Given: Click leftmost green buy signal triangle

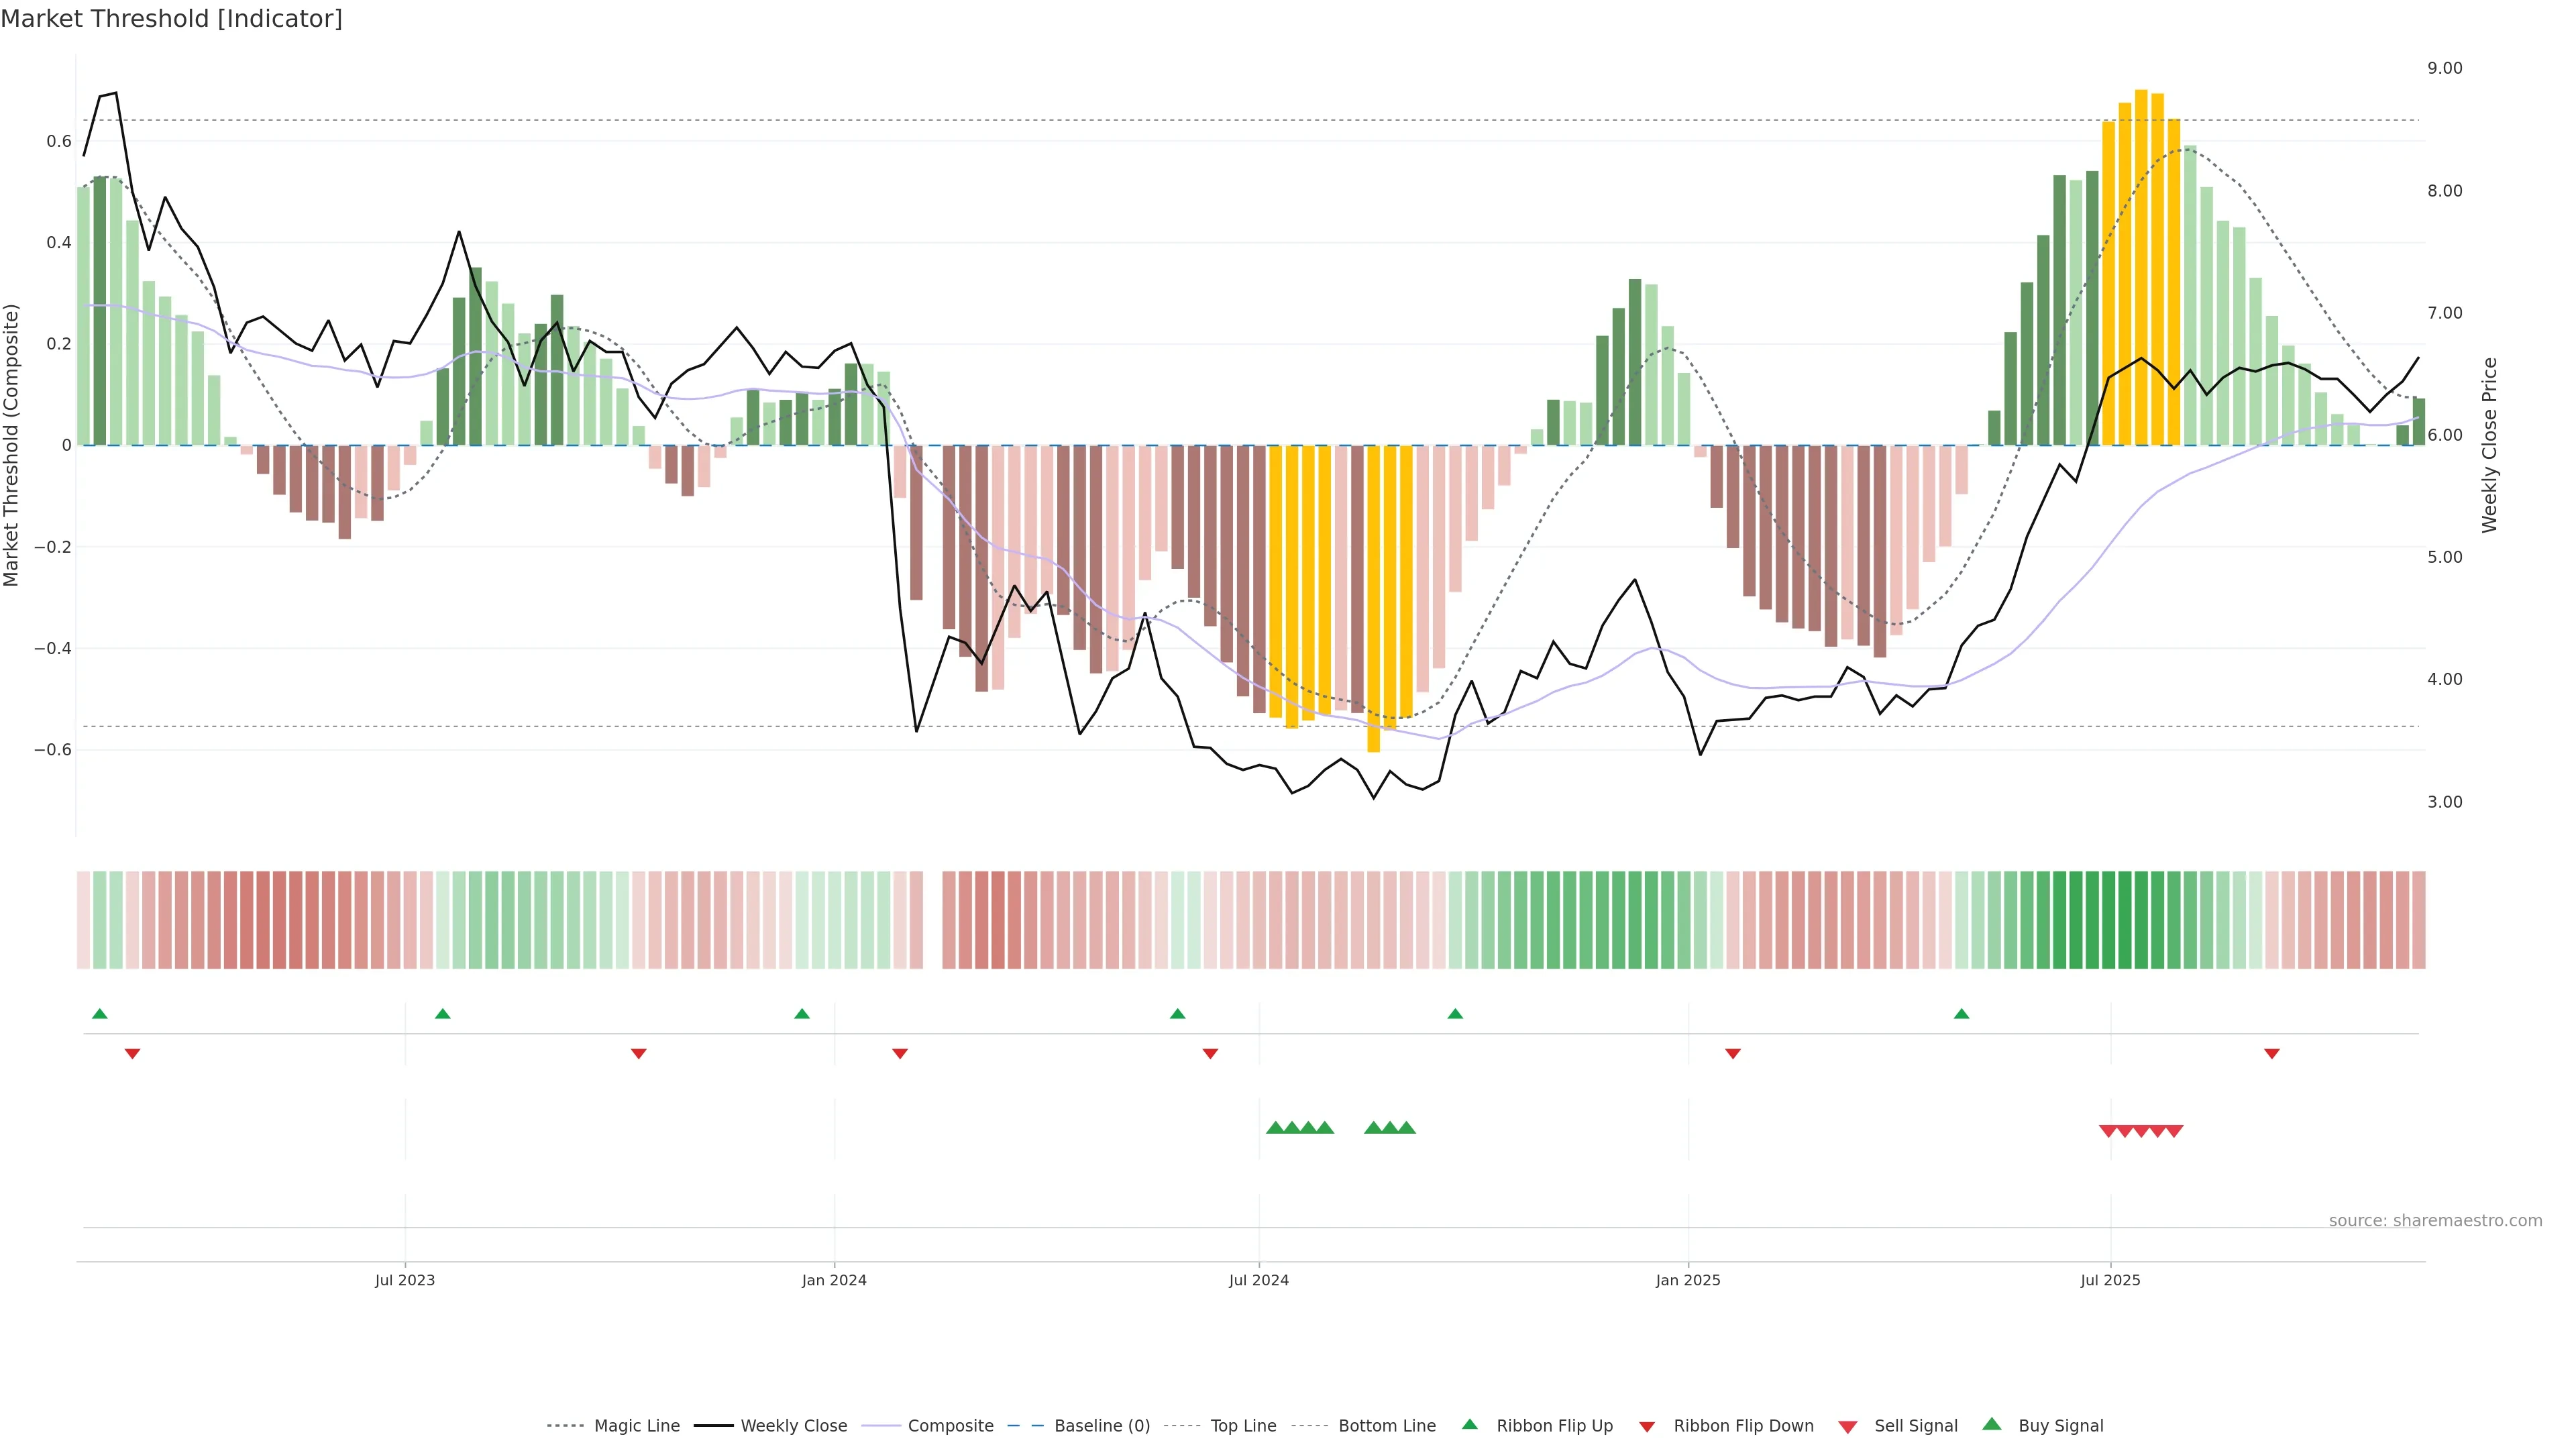Looking at the screenshot, I should (1275, 1128).
